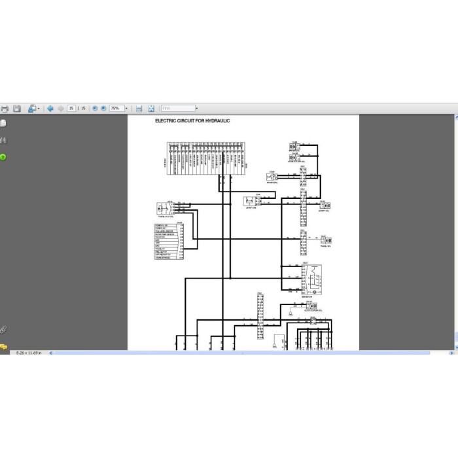
Task: Open the Search binoculars panel in sidebar
Action: 3,141
